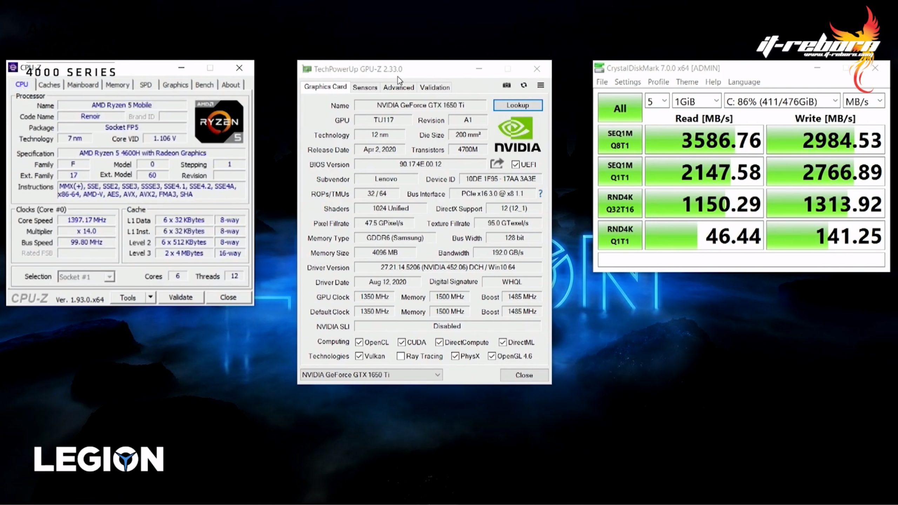Screen dimensions: 898x505
Task: Enable the Ray Tracing checkbox
Action: (x=401, y=356)
